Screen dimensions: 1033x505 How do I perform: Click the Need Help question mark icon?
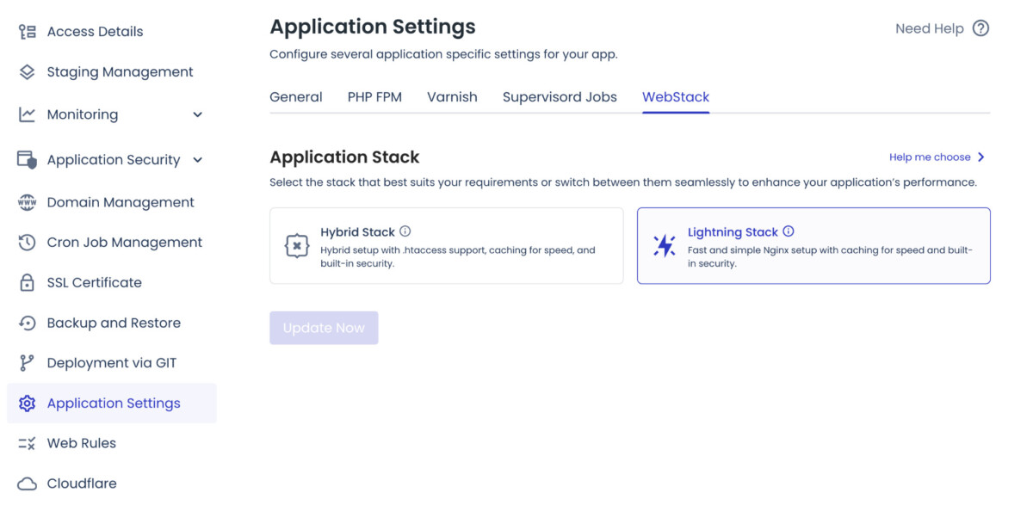[980, 28]
